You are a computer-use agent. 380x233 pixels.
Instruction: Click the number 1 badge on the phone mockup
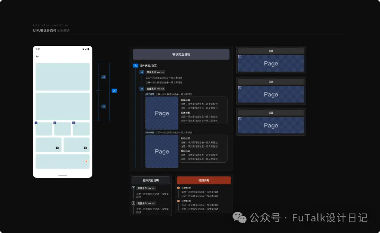(x=36, y=123)
